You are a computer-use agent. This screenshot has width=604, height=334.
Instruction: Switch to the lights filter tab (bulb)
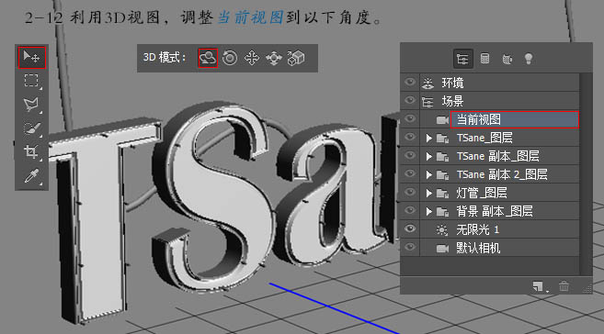tap(529, 59)
